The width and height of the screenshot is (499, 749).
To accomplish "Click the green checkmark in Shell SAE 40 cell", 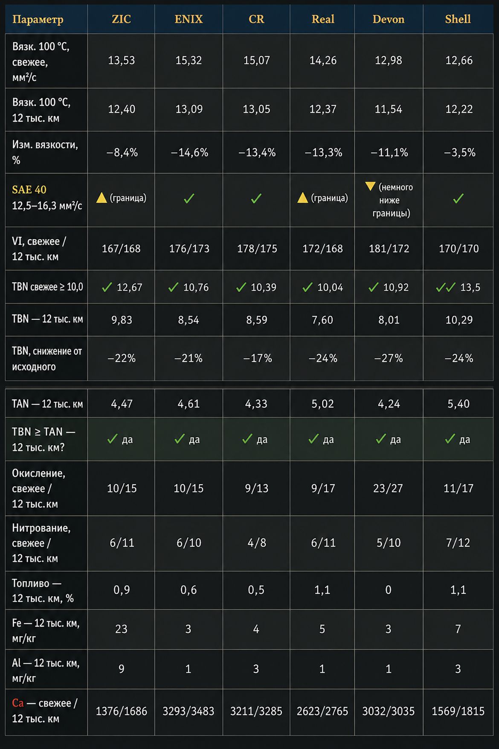I will pyautogui.click(x=458, y=198).
